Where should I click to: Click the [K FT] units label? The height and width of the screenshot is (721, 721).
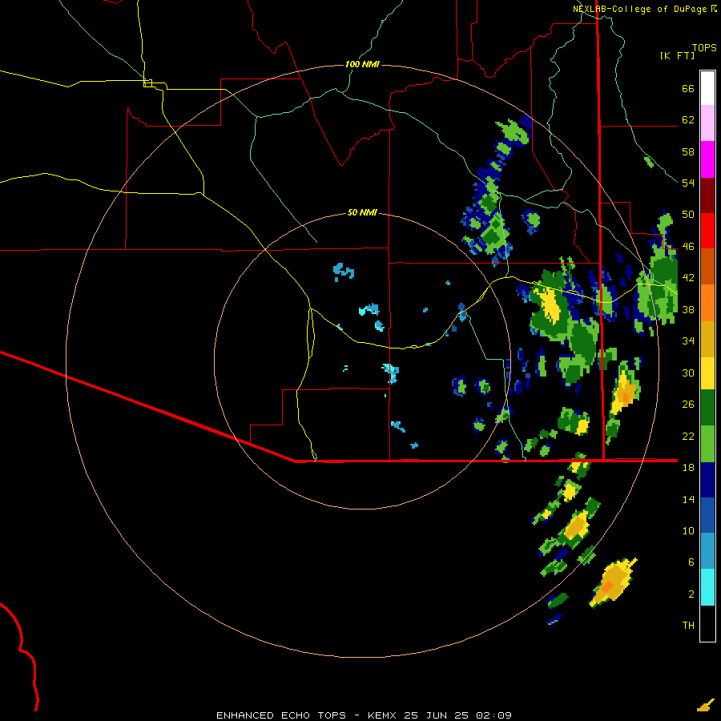click(677, 56)
